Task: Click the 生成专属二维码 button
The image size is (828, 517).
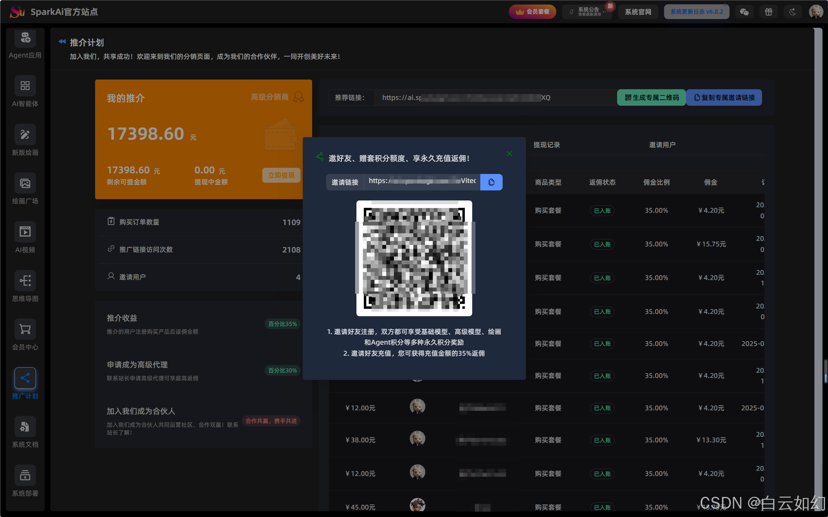Action: pyautogui.click(x=651, y=97)
